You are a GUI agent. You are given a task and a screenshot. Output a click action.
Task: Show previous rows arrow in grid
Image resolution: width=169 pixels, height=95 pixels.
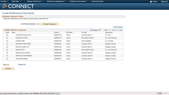[x=109, y=30]
